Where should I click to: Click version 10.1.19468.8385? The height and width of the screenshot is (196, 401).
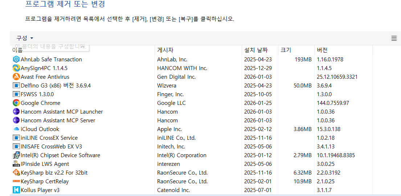336,155
